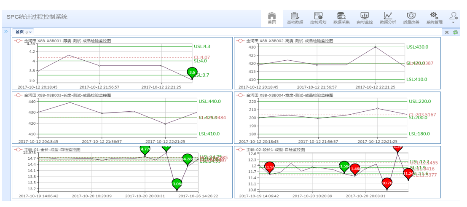Go to 首页 home icon in toolbar
467x207 pixels.
(272, 18)
